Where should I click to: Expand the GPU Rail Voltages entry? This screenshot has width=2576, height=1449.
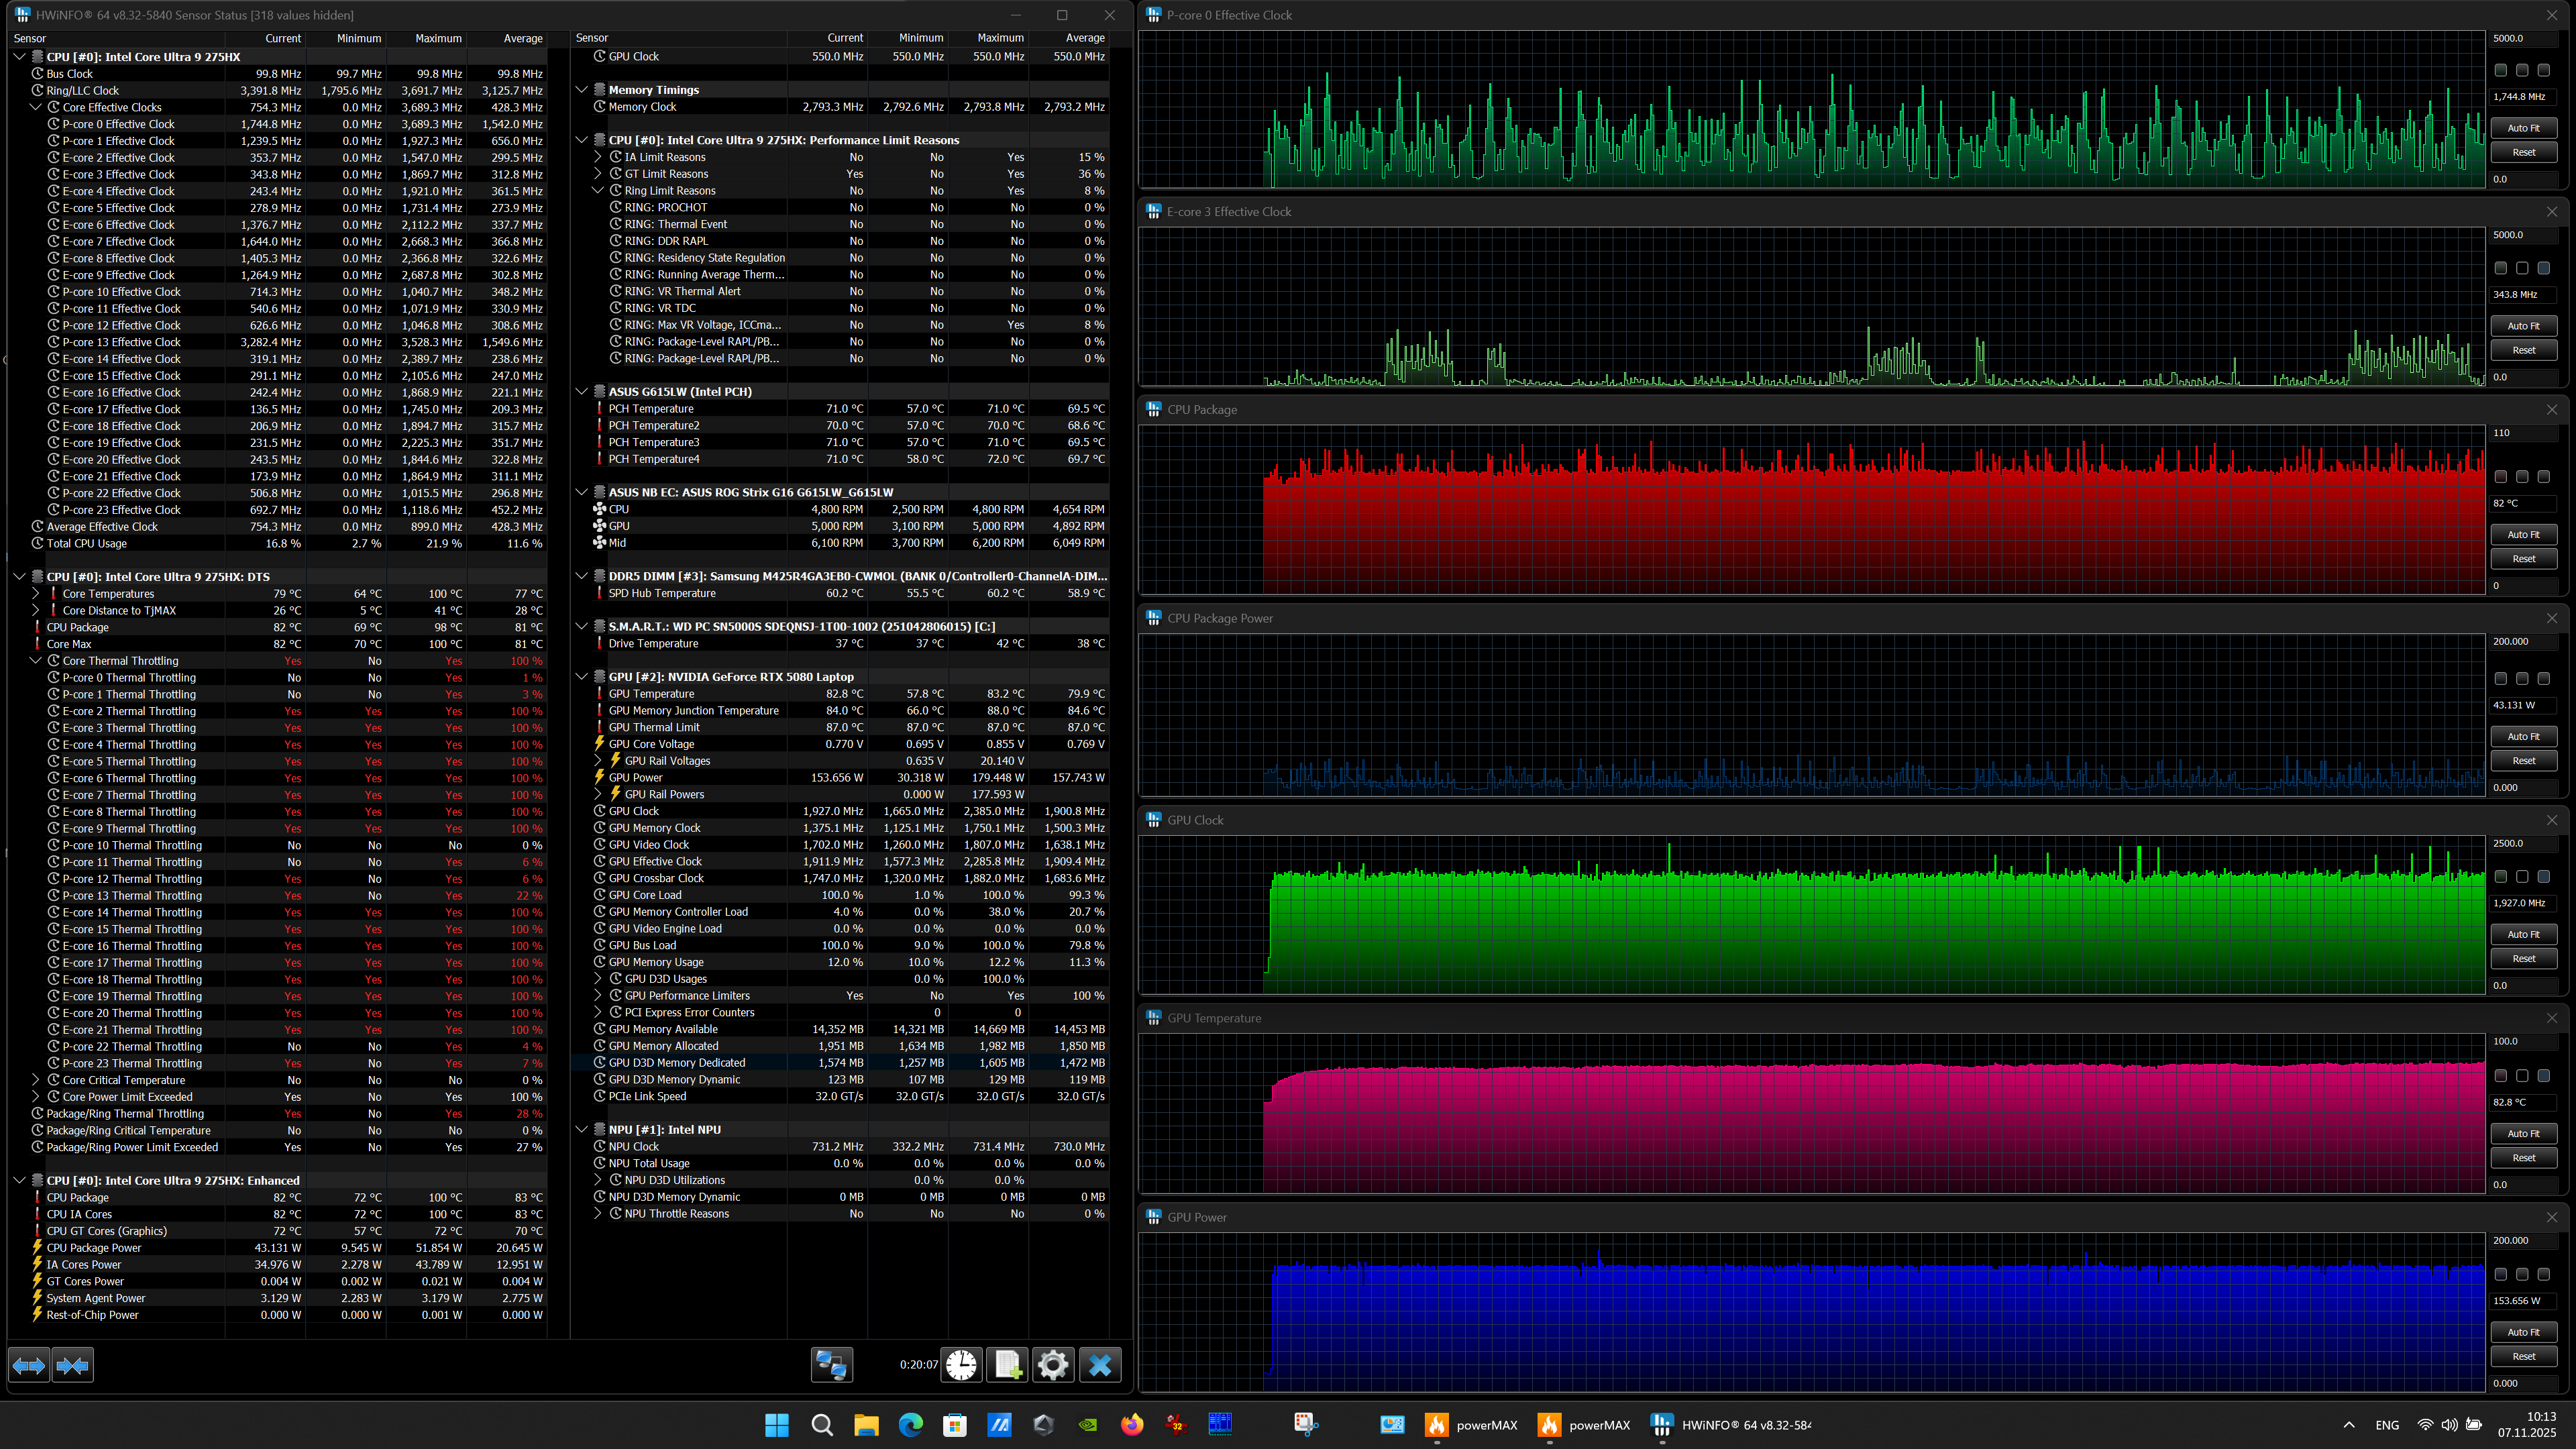(598, 761)
